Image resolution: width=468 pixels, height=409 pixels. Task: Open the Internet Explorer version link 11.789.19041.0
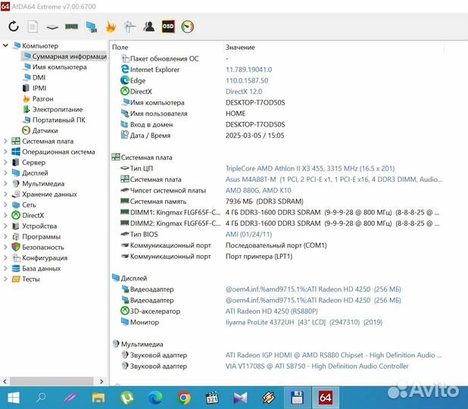click(x=248, y=70)
